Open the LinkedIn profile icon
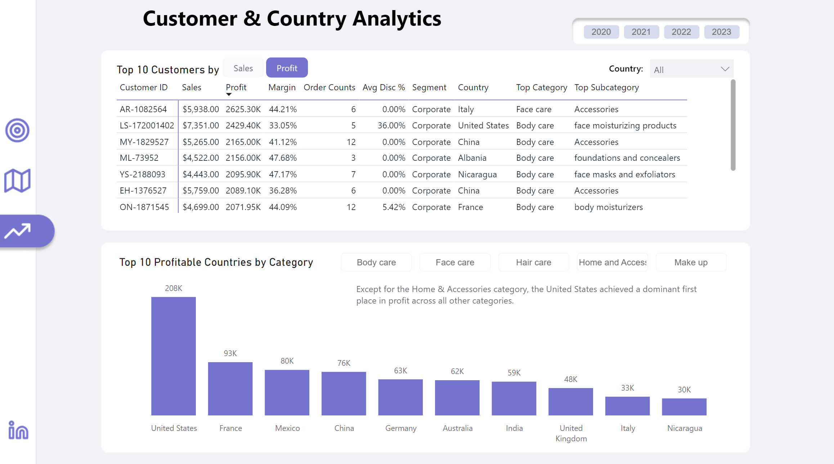This screenshot has width=834, height=464. pos(18,430)
